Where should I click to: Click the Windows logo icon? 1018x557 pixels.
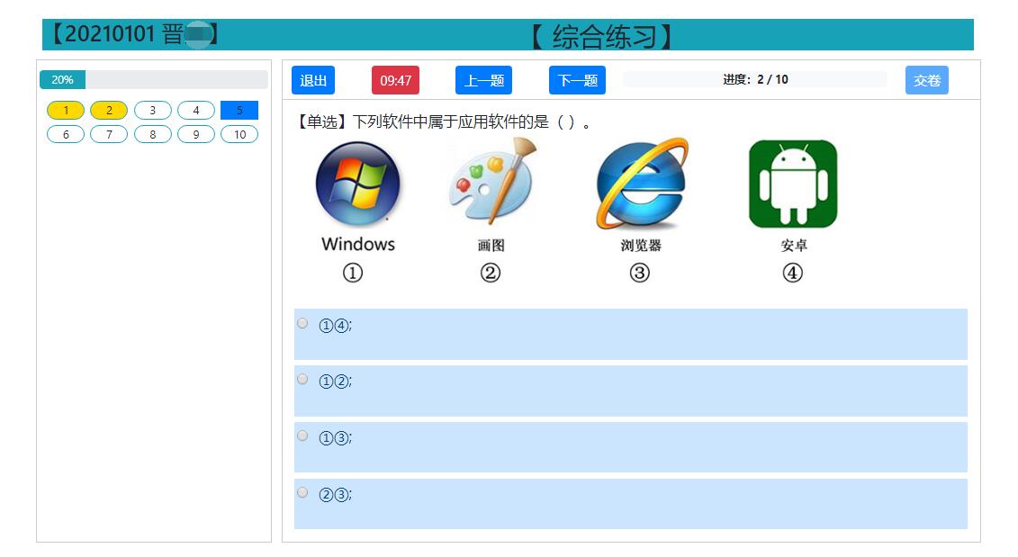(x=357, y=184)
